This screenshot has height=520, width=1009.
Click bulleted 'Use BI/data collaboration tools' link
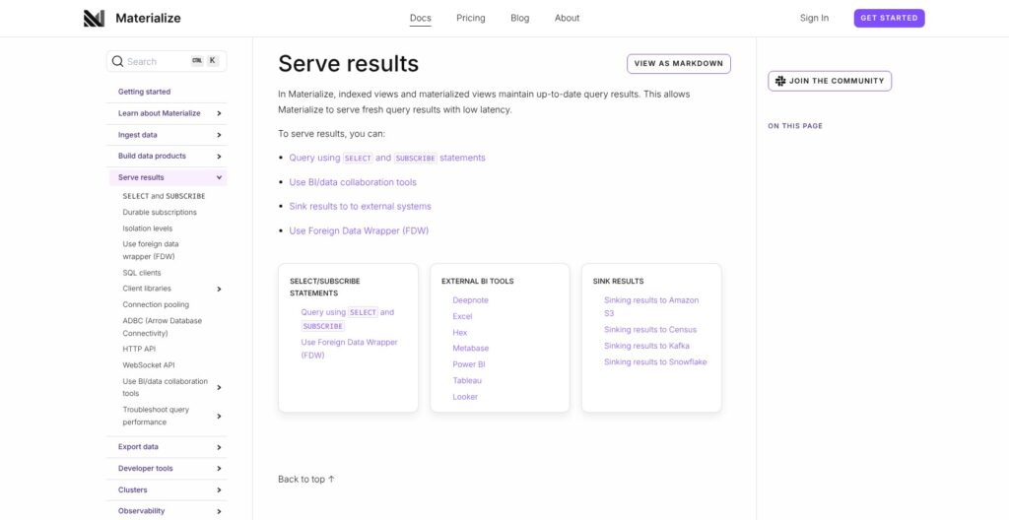pyautogui.click(x=353, y=182)
